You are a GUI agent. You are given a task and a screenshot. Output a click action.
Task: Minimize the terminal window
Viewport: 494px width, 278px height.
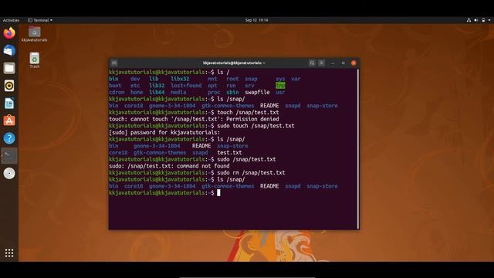[333, 63]
